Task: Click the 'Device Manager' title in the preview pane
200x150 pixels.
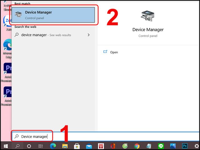Action: point(148,30)
